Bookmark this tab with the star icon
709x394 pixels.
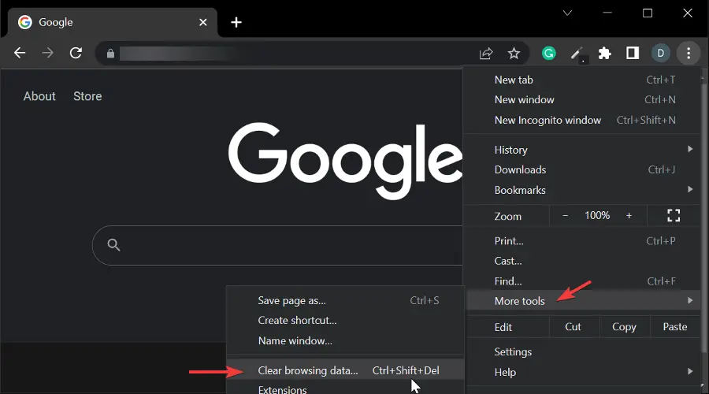coord(514,54)
